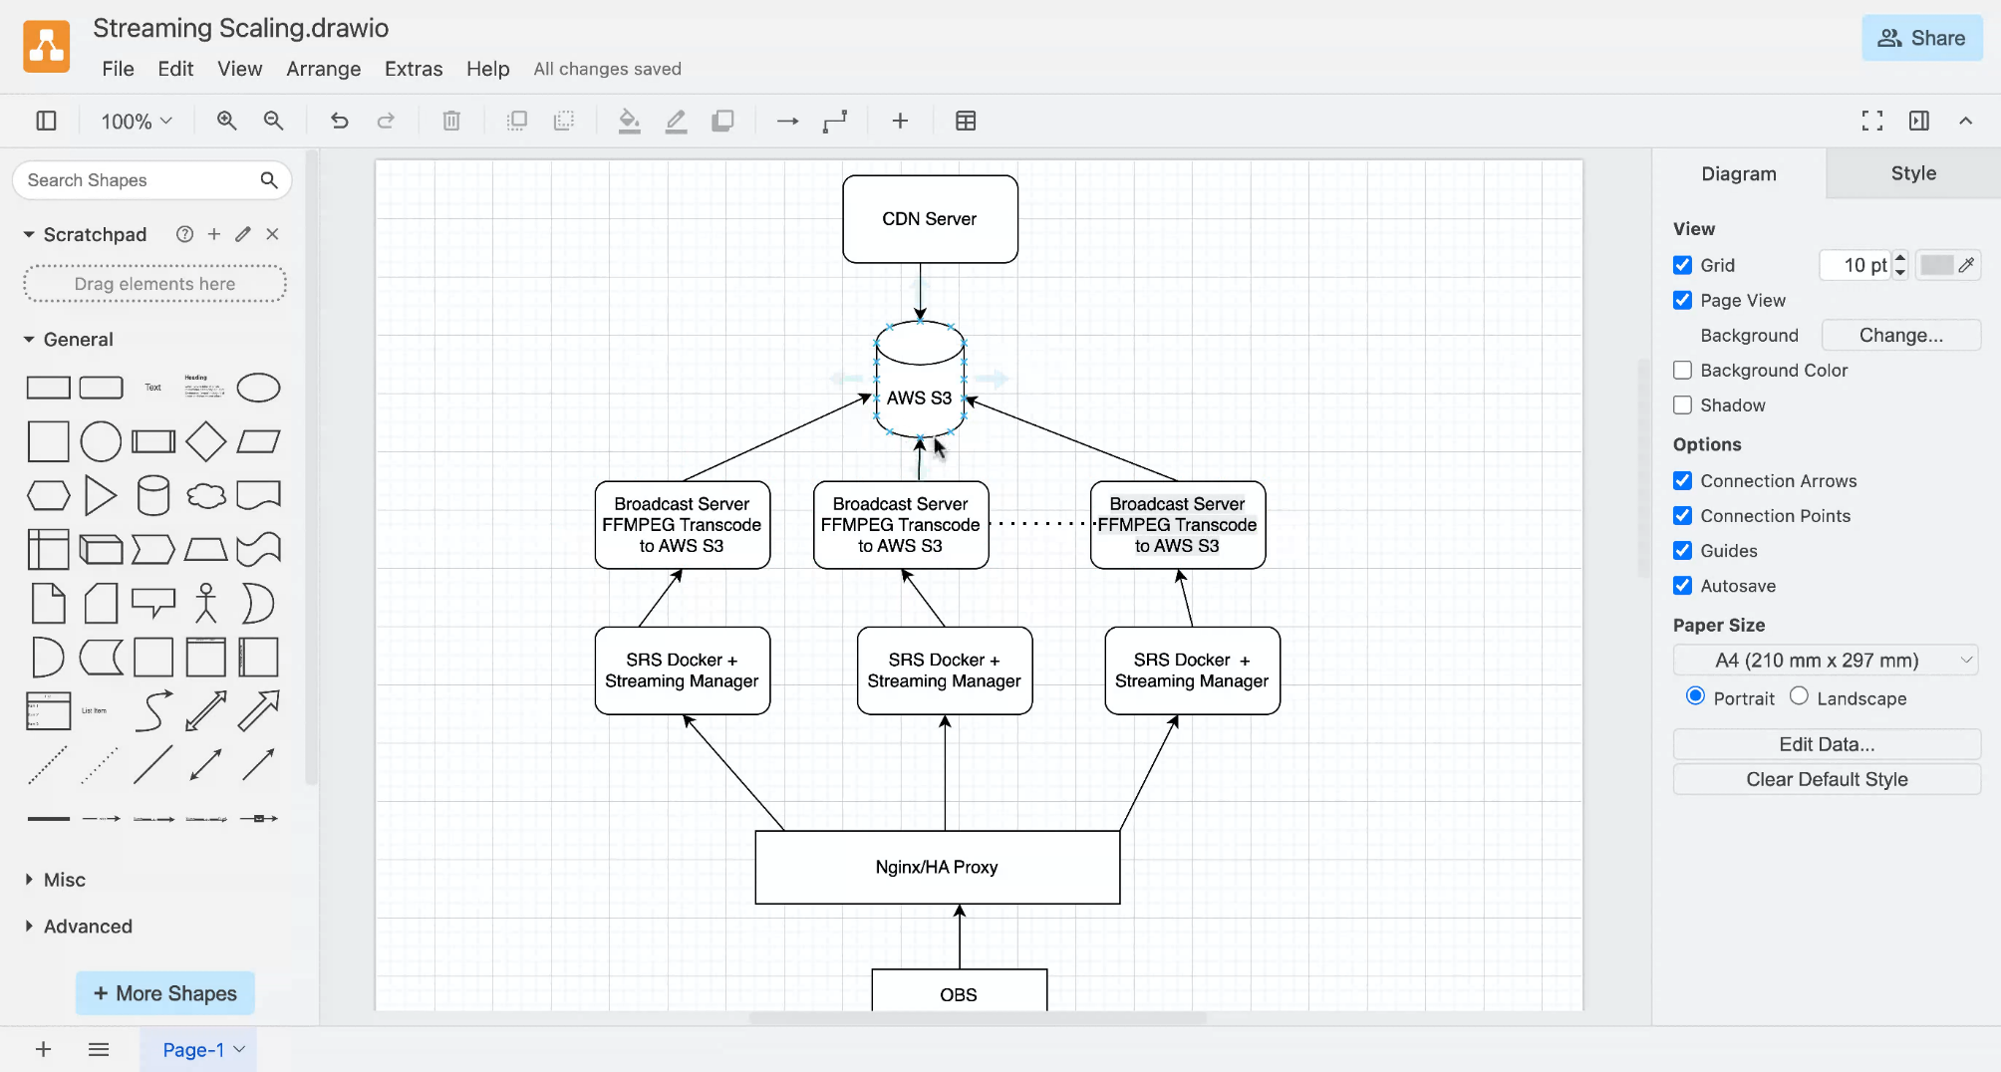
Task: Click the redo arrow icon
Action: pos(386,121)
